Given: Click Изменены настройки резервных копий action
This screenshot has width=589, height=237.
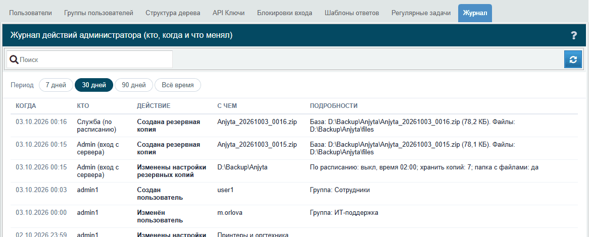Looking at the screenshot, I should 171,171.
